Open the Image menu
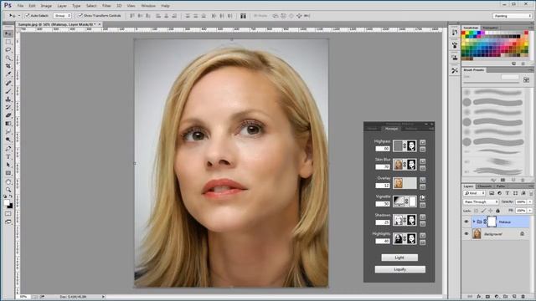 pyautogui.click(x=46, y=6)
